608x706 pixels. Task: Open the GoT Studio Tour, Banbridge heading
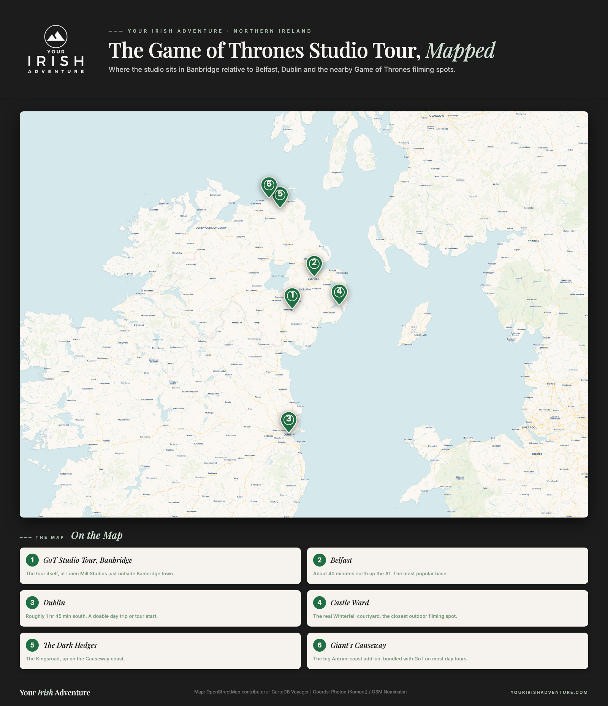click(88, 560)
